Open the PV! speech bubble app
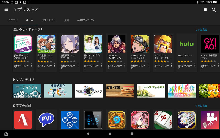The image size is (220, 138). coord(46,120)
